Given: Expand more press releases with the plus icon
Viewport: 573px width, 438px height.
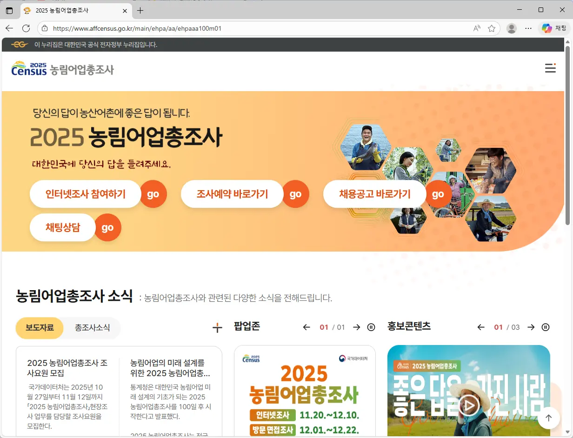Looking at the screenshot, I should tap(217, 327).
